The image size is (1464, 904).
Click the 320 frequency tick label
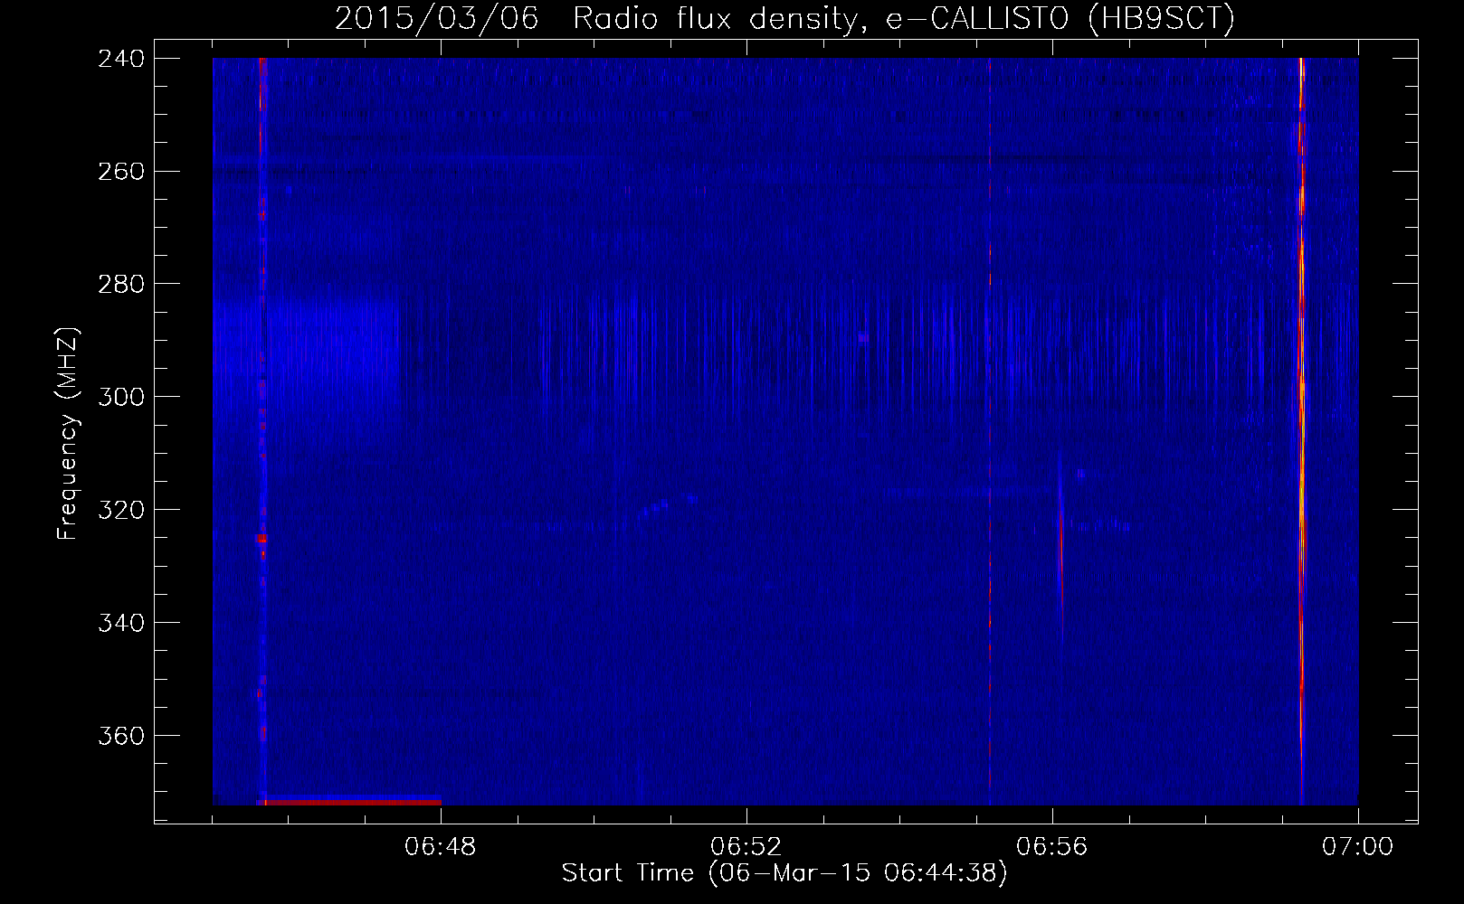tap(121, 511)
